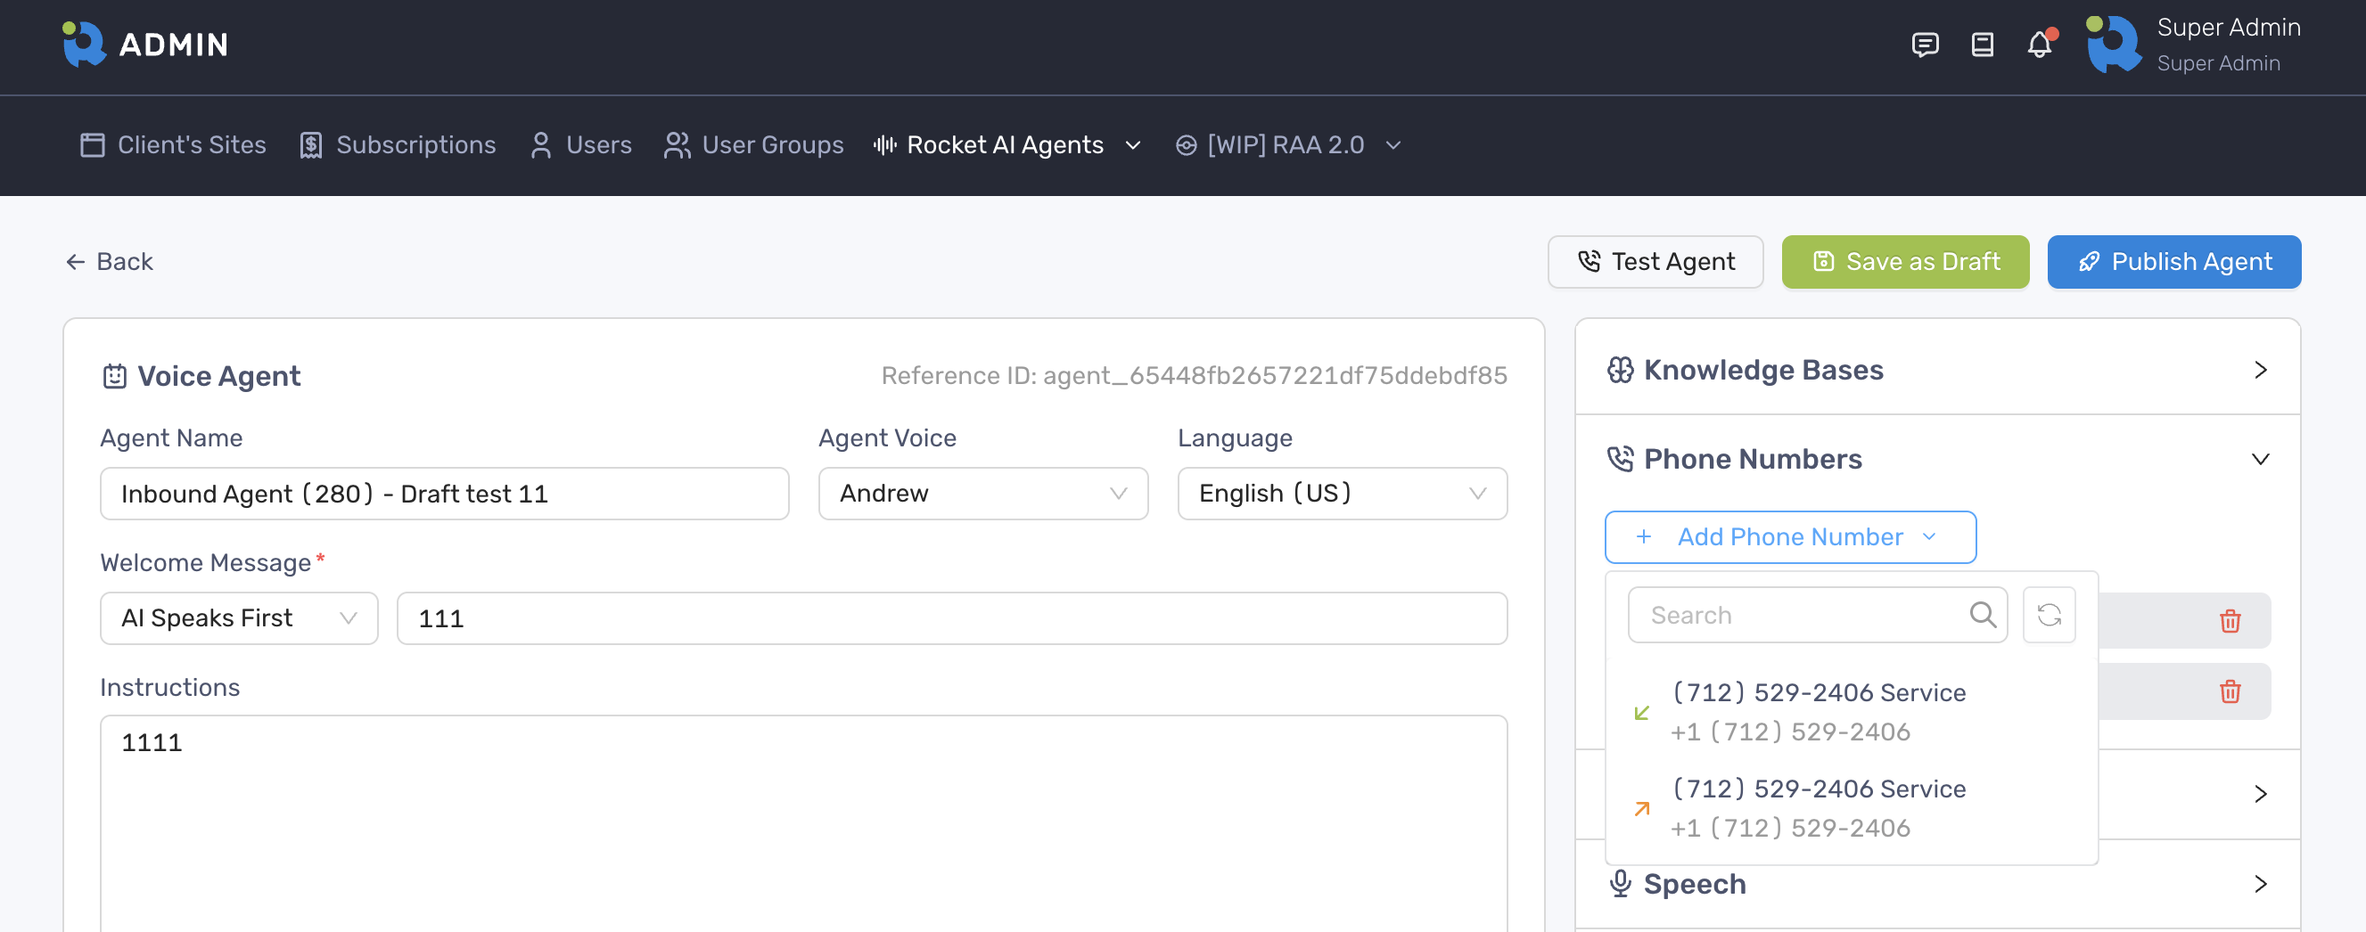This screenshot has width=2366, height=932.
Task: Click the Save as Draft button
Action: [x=1905, y=263]
